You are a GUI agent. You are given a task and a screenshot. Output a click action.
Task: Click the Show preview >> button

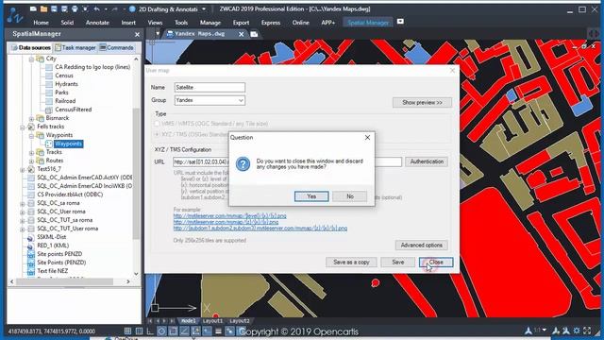[422, 103]
